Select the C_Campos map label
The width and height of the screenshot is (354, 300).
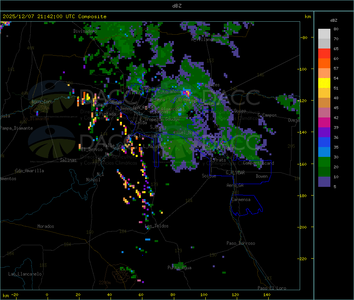pyautogui.click(x=267, y=116)
